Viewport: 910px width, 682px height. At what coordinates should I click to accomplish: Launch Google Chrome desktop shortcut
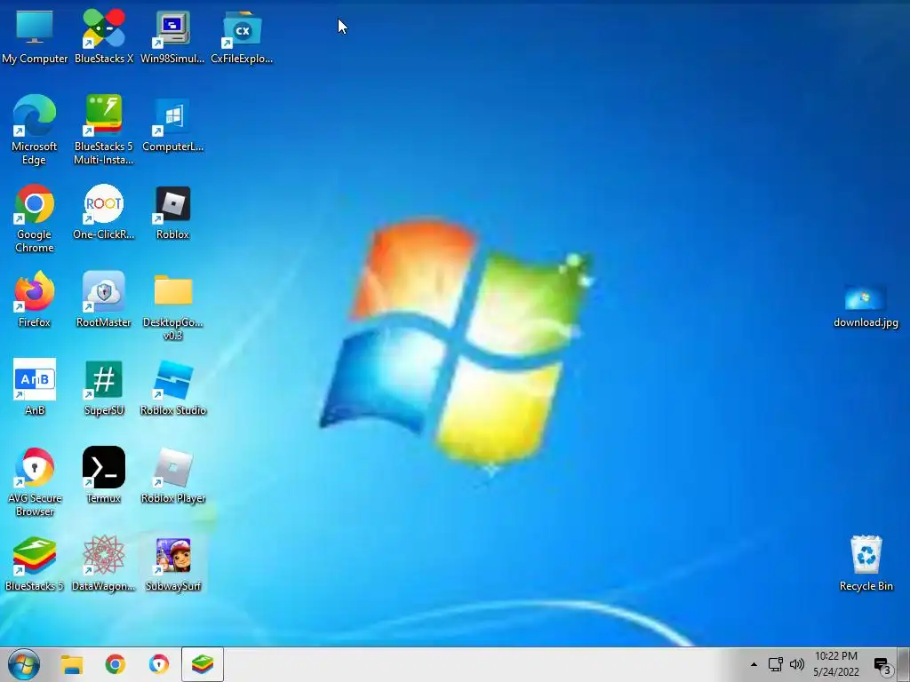click(35, 218)
